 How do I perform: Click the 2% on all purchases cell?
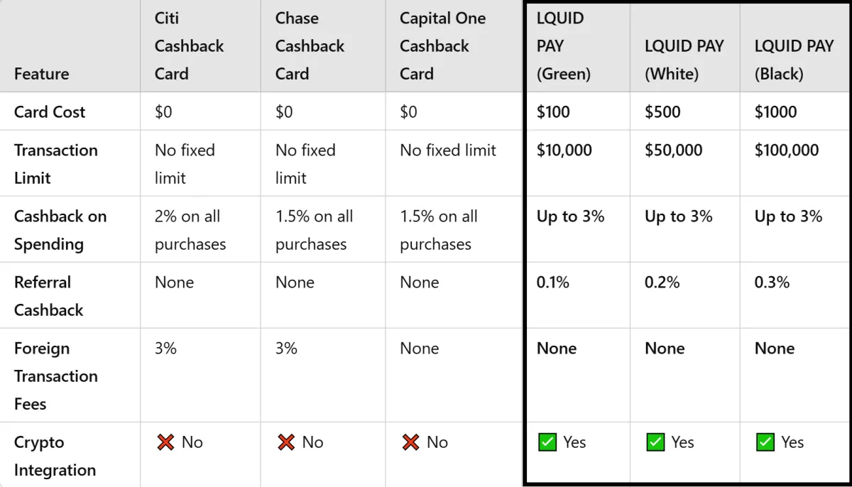point(190,230)
